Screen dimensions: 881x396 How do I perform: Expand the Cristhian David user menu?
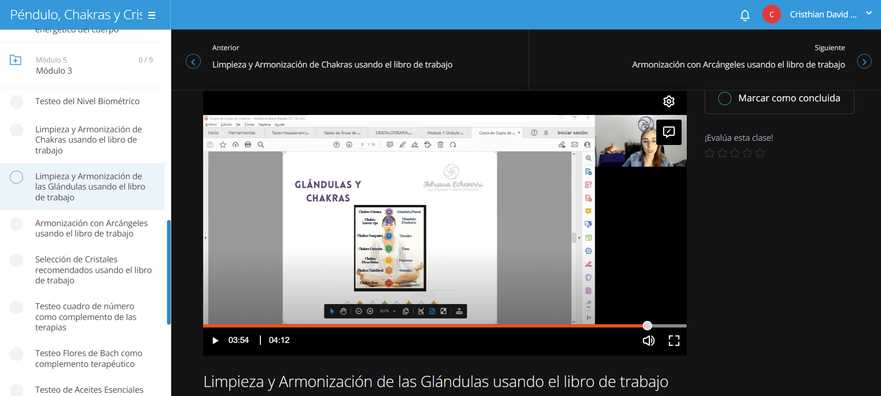point(869,14)
